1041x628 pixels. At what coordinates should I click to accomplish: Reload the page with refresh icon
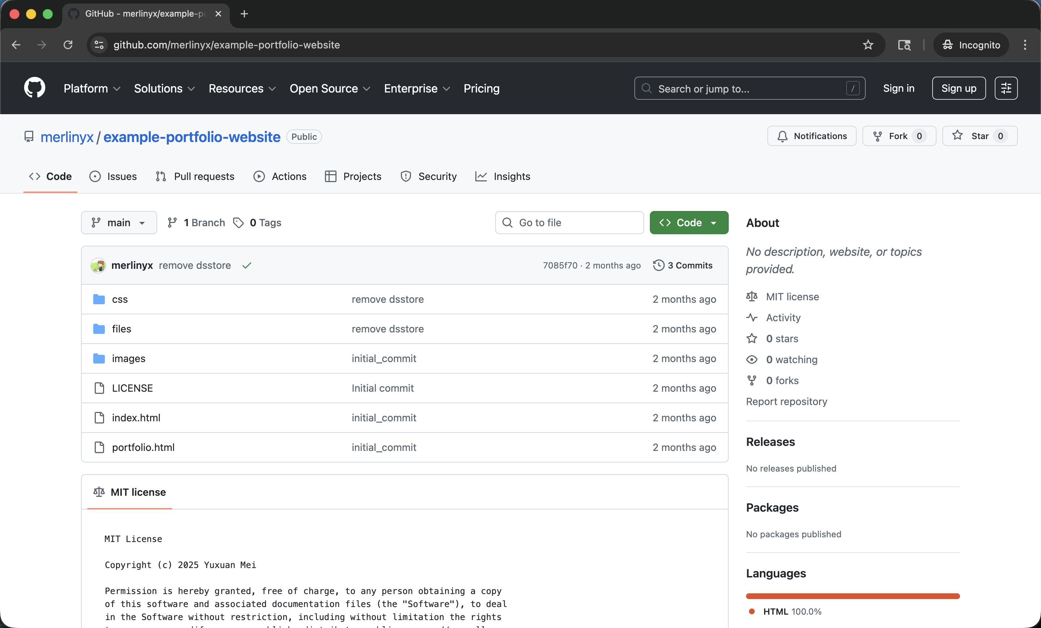pyautogui.click(x=68, y=45)
